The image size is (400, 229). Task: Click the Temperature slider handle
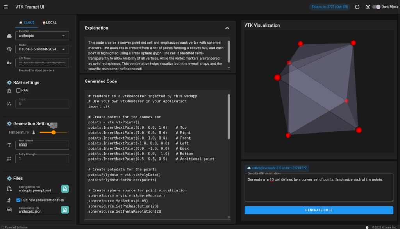pos(54,132)
